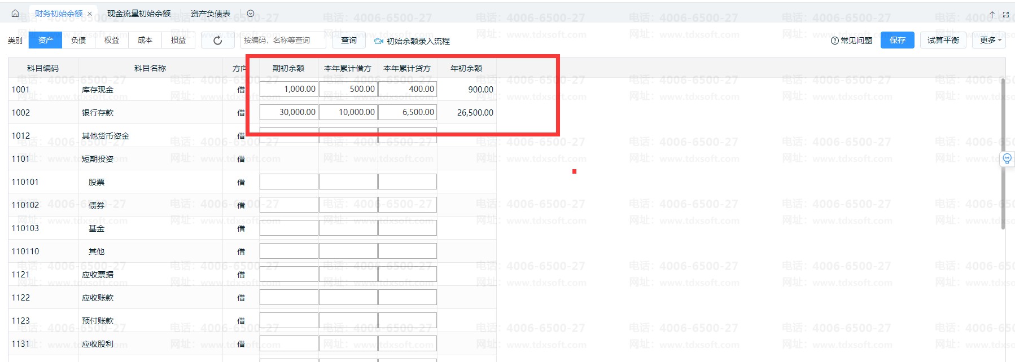The image size is (1015, 362).
Task: Click the vertical scrollbar of the table
Action: pos(1003,152)
